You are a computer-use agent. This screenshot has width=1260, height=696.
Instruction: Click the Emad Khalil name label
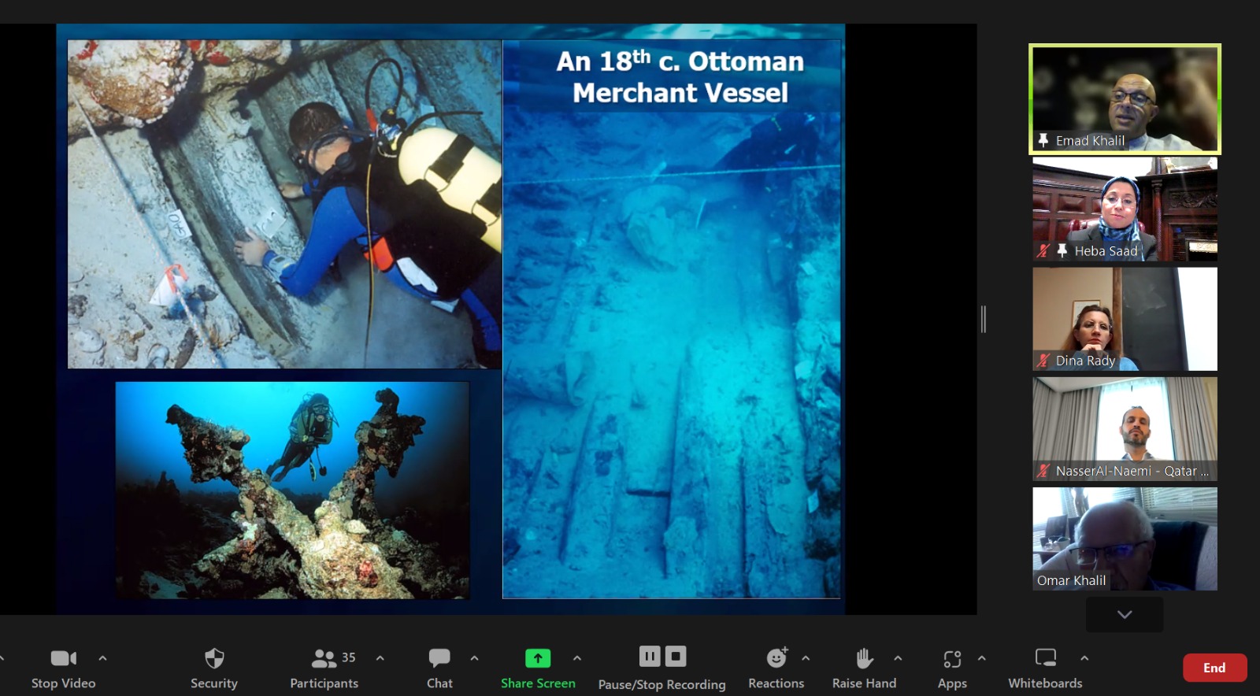tap(1090, 140)
